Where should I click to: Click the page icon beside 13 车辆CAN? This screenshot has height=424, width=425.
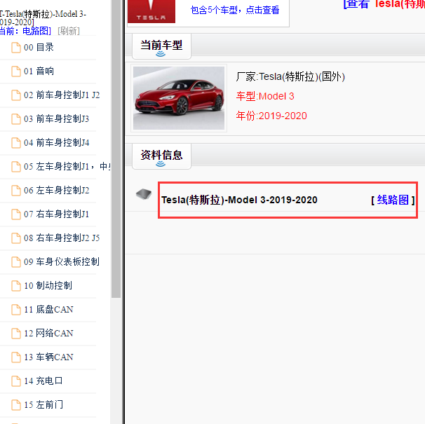16,357
